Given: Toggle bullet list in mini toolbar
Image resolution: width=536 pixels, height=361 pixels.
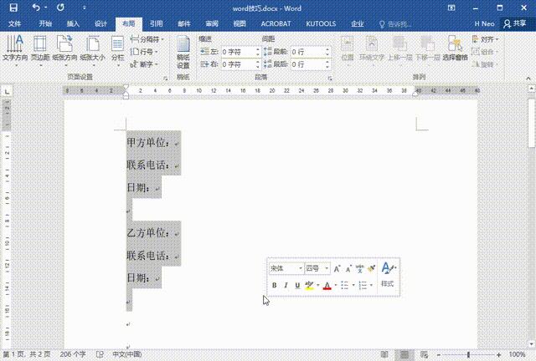Looking at the screenshot, I should click(344, 285).
